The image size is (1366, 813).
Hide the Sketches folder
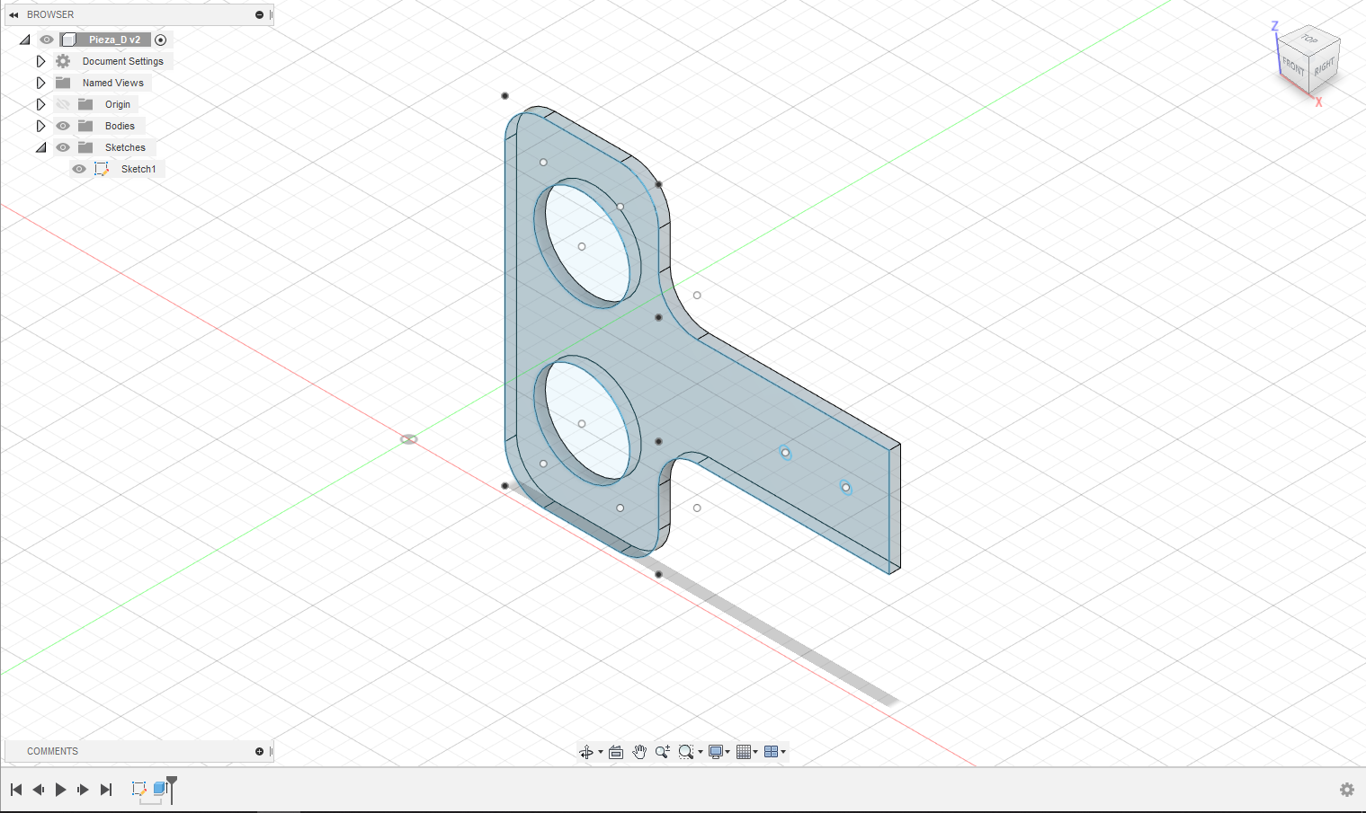coord(63,147)
